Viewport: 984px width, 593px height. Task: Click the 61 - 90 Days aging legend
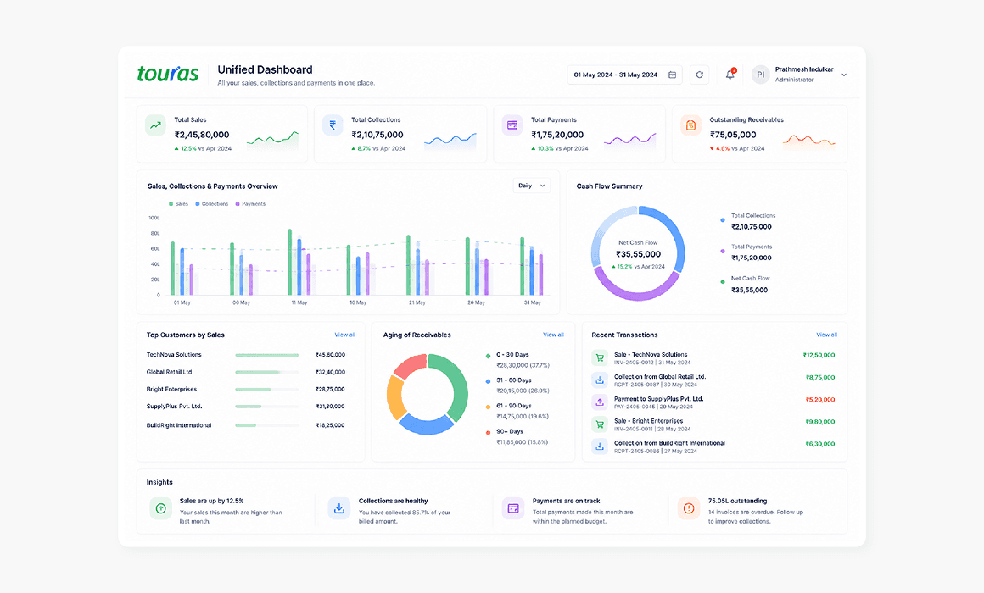click(x=517, y=411)
